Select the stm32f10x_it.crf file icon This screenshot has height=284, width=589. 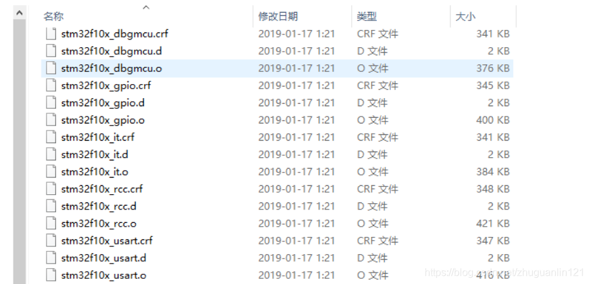tap(51, 138)
